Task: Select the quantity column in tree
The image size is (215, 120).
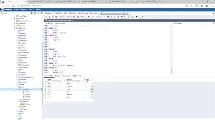Action: click(27, 97)
